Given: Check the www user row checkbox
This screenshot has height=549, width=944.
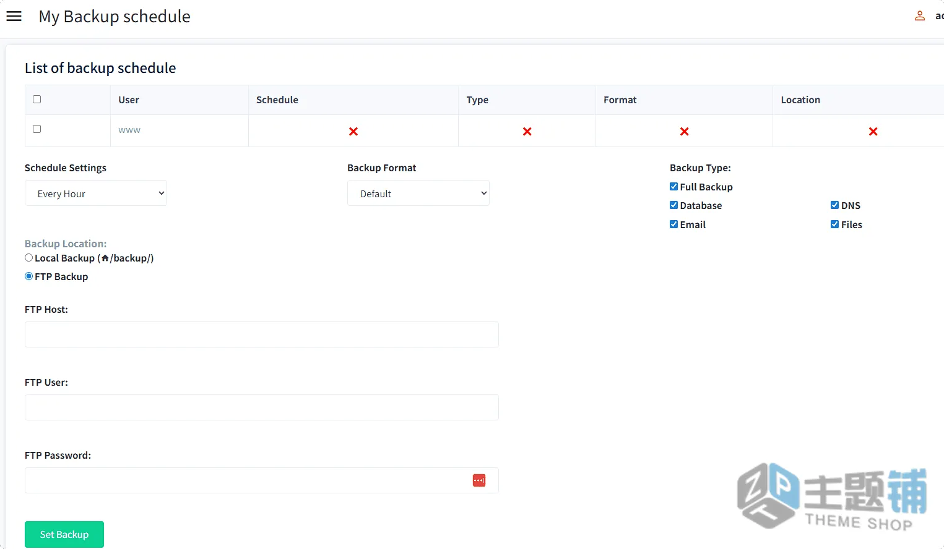Looking at the screenshot, I should click(x=37, y=129).
